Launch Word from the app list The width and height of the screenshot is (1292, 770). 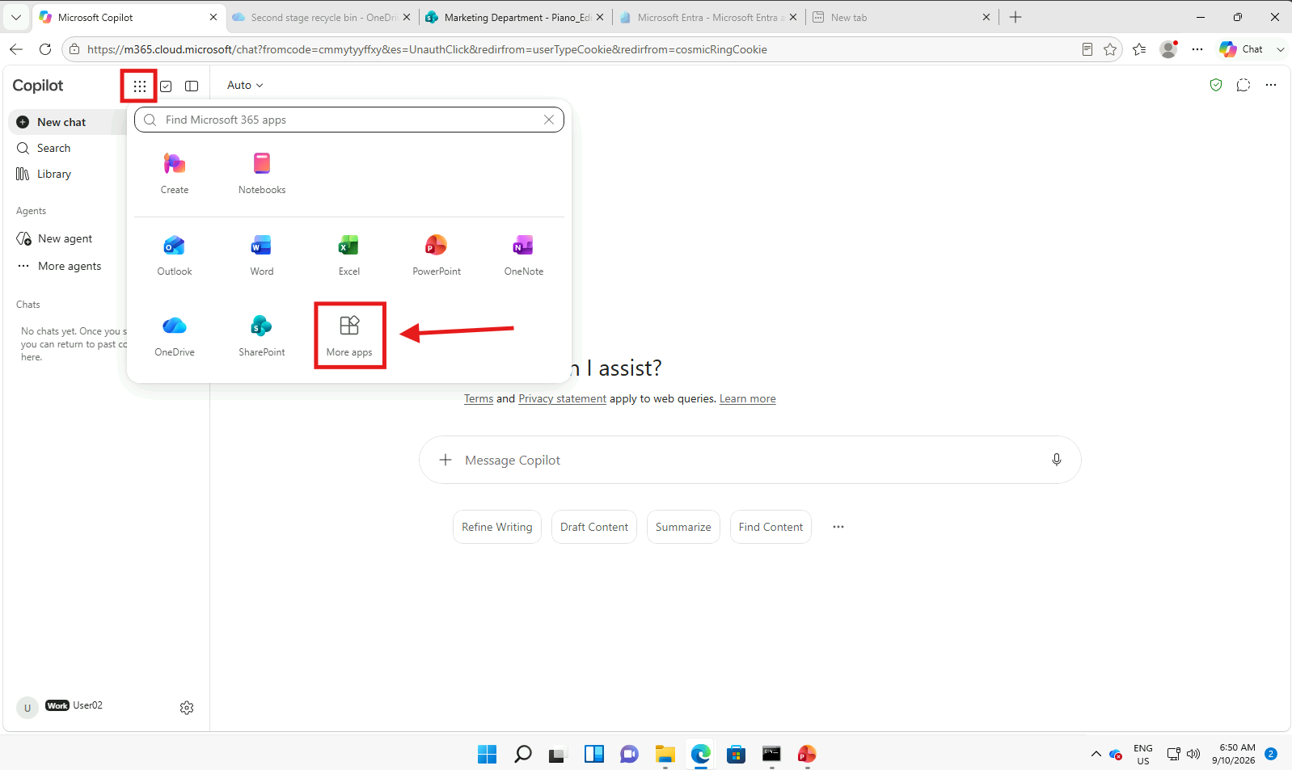(262, 255)
